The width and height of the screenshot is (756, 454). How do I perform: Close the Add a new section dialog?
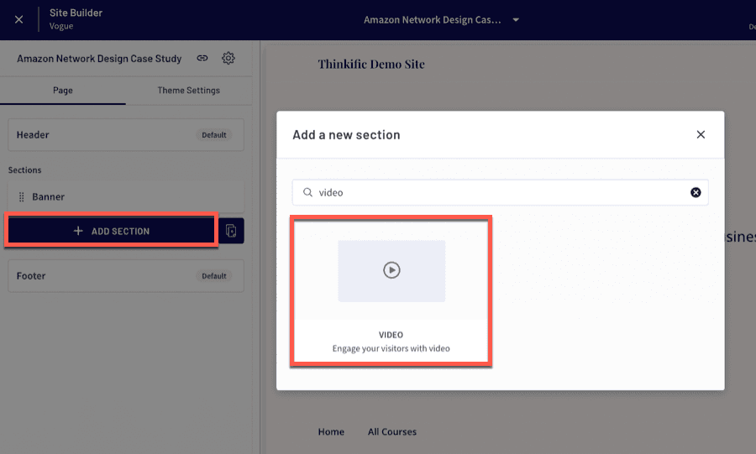pos(701,135)
